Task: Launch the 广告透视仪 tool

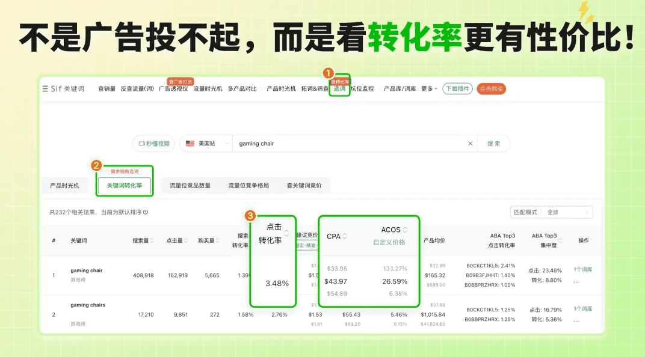Action: click(174, 88)
